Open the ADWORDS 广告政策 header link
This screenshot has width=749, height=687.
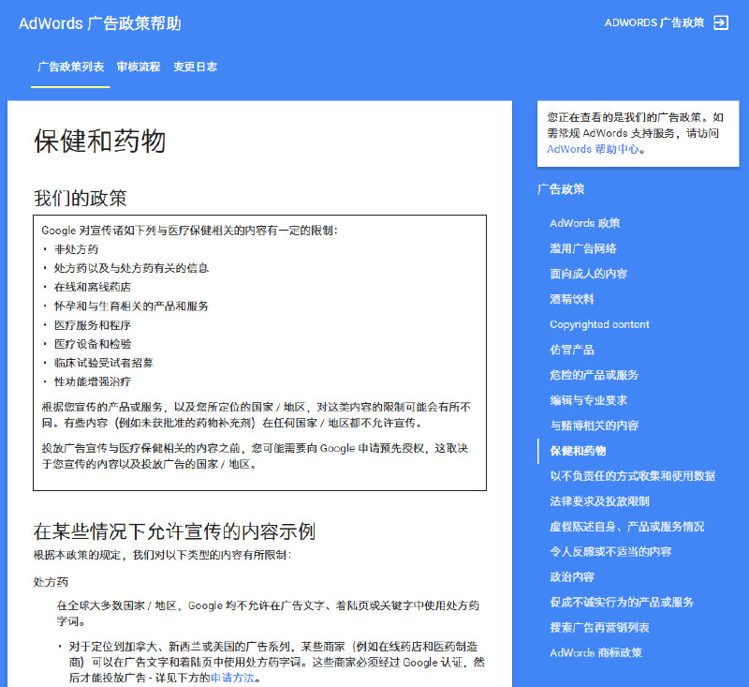click(654, 22)
